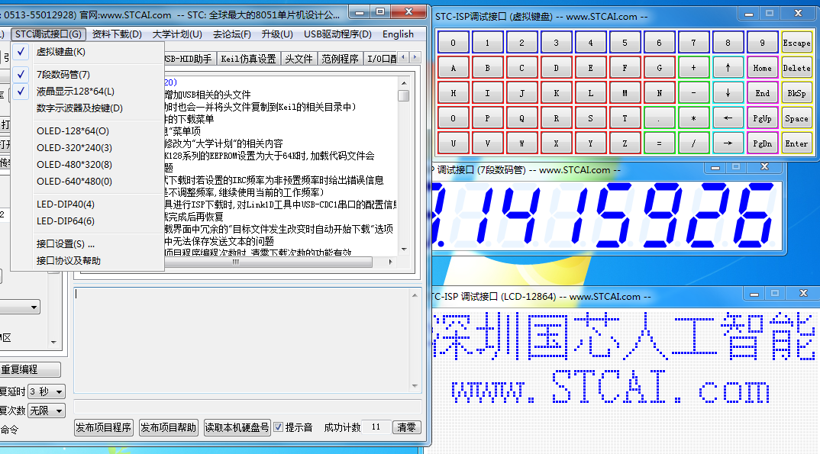Click the up arrow key on virtual keyboard

pos(728,68)
